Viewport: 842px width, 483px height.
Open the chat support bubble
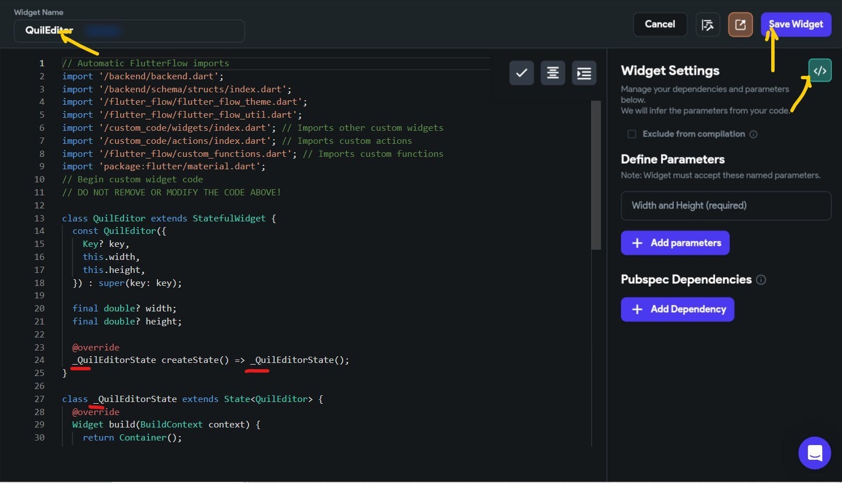(x=814, y=453)
